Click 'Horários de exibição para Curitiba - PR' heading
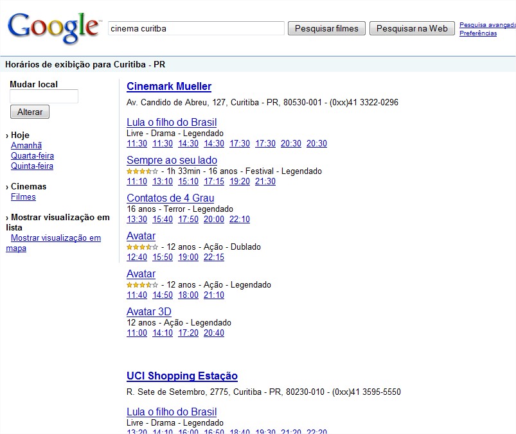Image resolution: width=516 pixels, height=434 pixels. pyautogui.click(x=85, y=64)
